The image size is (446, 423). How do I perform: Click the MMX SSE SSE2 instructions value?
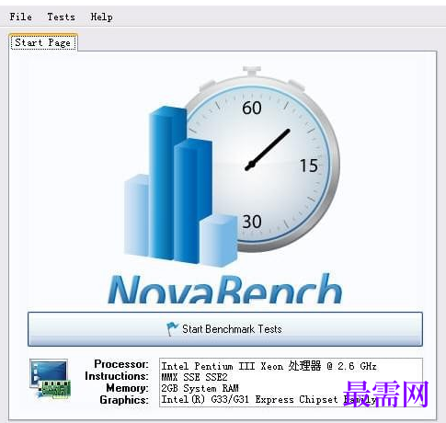coord(194,377)
